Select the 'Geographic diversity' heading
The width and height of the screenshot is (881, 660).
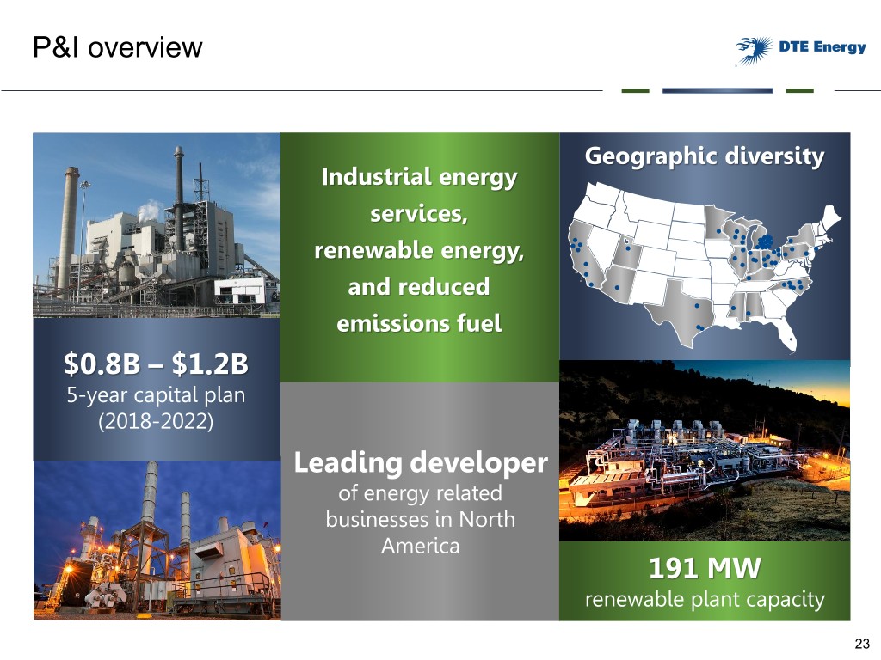pyautogui.click(x=705, y=156)
